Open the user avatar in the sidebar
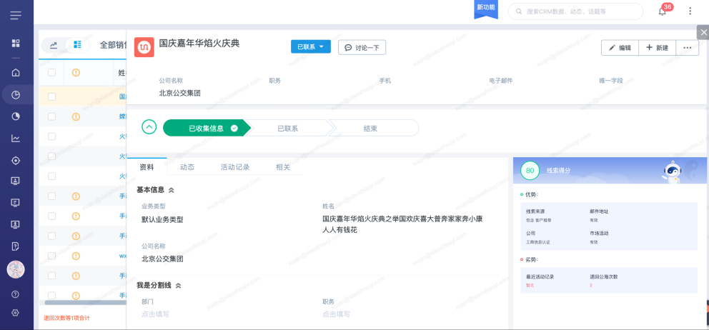Screen dimensions: 709x330 coord(16,270)
